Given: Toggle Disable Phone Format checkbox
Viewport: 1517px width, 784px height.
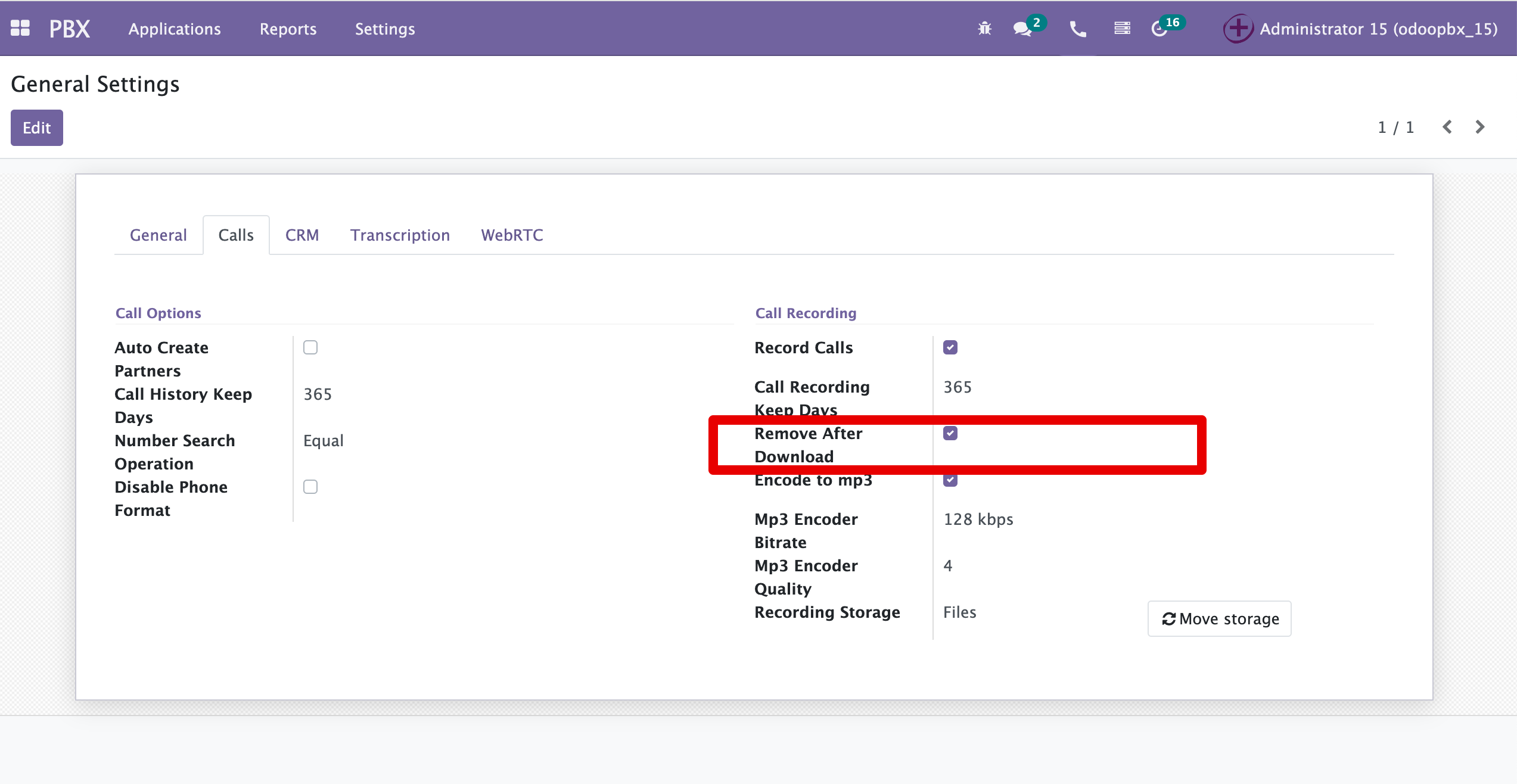Looking at the screenshot, I should pos(310,487).
